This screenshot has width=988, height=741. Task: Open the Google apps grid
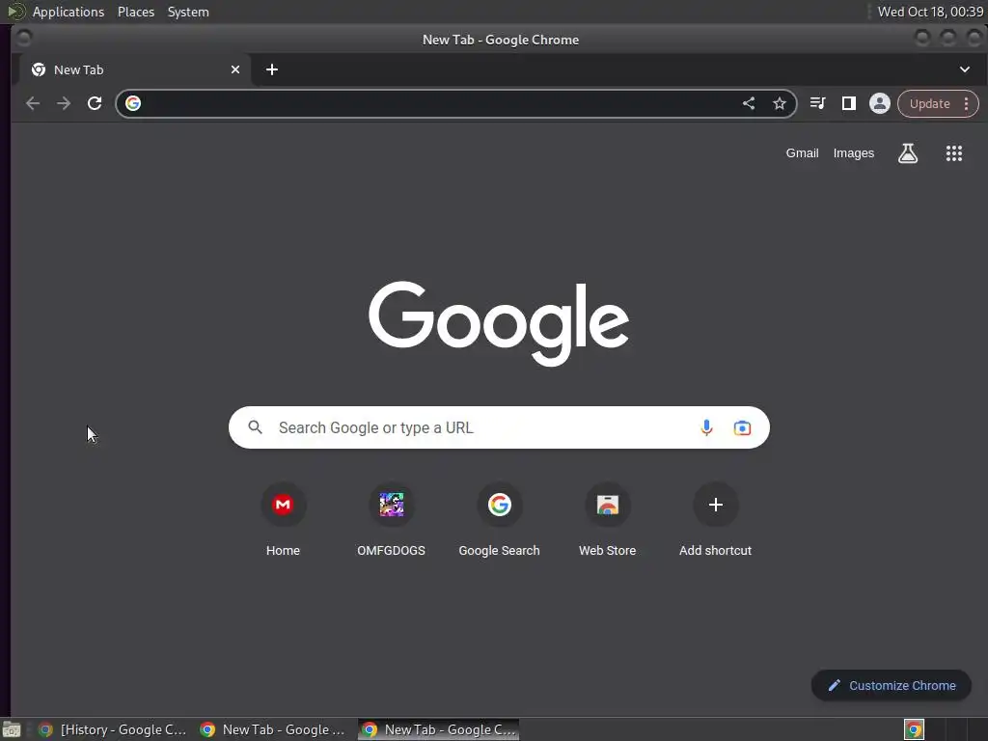[x=954, y=153]
